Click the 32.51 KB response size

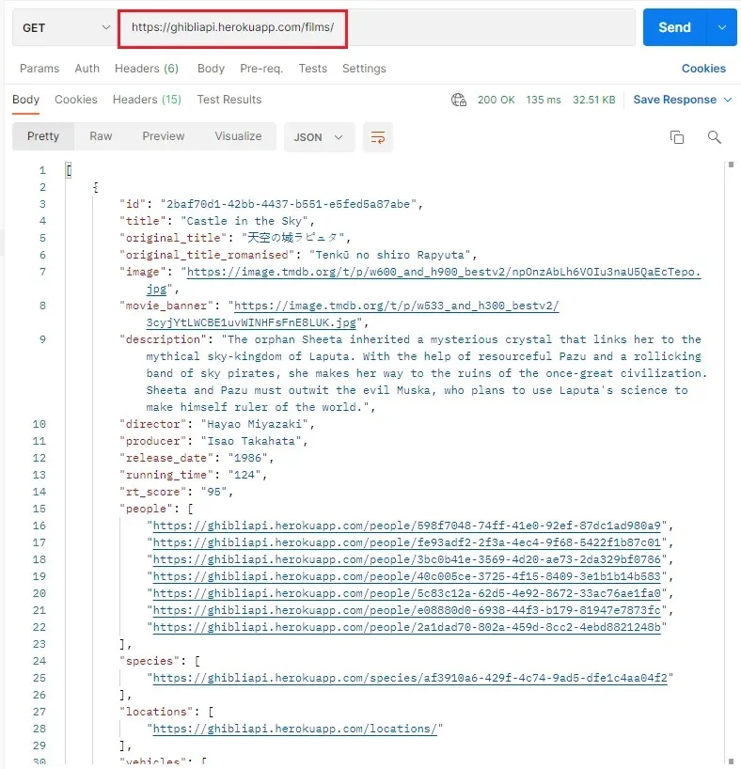[x=593, y=100]
